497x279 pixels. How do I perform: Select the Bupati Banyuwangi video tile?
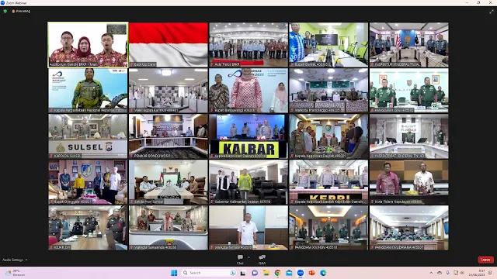[248, 91]
